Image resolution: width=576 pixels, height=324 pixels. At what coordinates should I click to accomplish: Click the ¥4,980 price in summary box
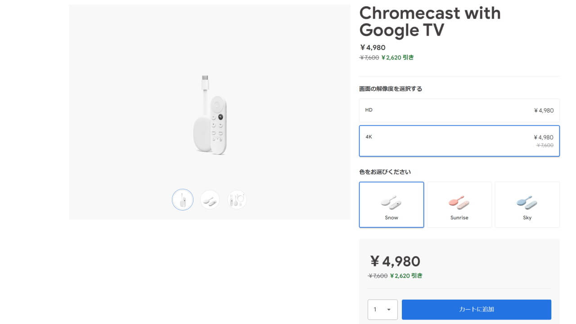(395, 261)
